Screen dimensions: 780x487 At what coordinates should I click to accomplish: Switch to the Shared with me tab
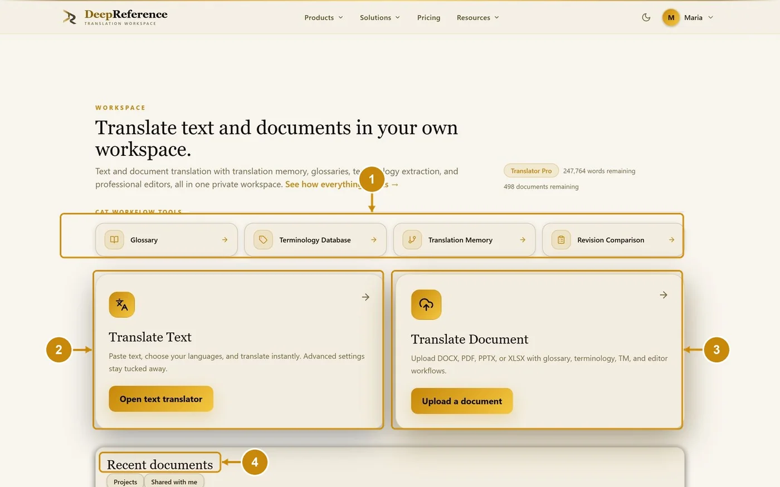pyautogui.click(x=174, y=482)
